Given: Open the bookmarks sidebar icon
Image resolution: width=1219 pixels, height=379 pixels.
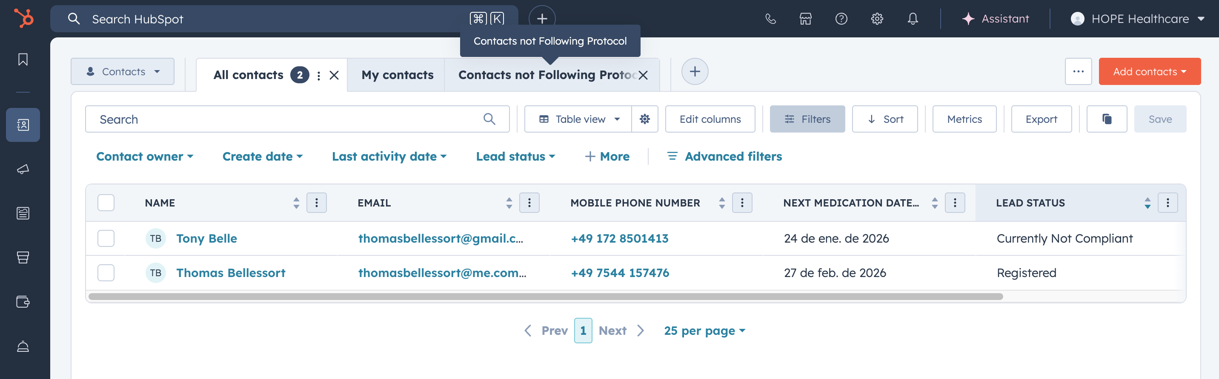Looking at the screenshot, I should click(23, 59).
